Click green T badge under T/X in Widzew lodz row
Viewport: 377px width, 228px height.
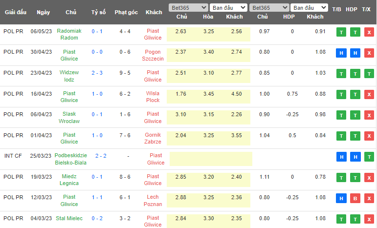click(369, 74)
